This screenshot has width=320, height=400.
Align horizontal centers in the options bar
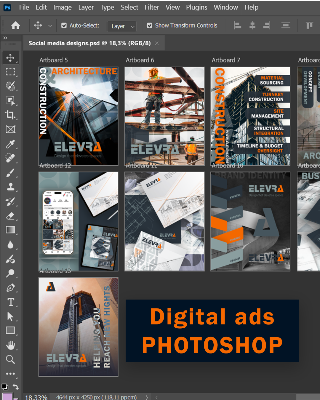coord(252,25)
